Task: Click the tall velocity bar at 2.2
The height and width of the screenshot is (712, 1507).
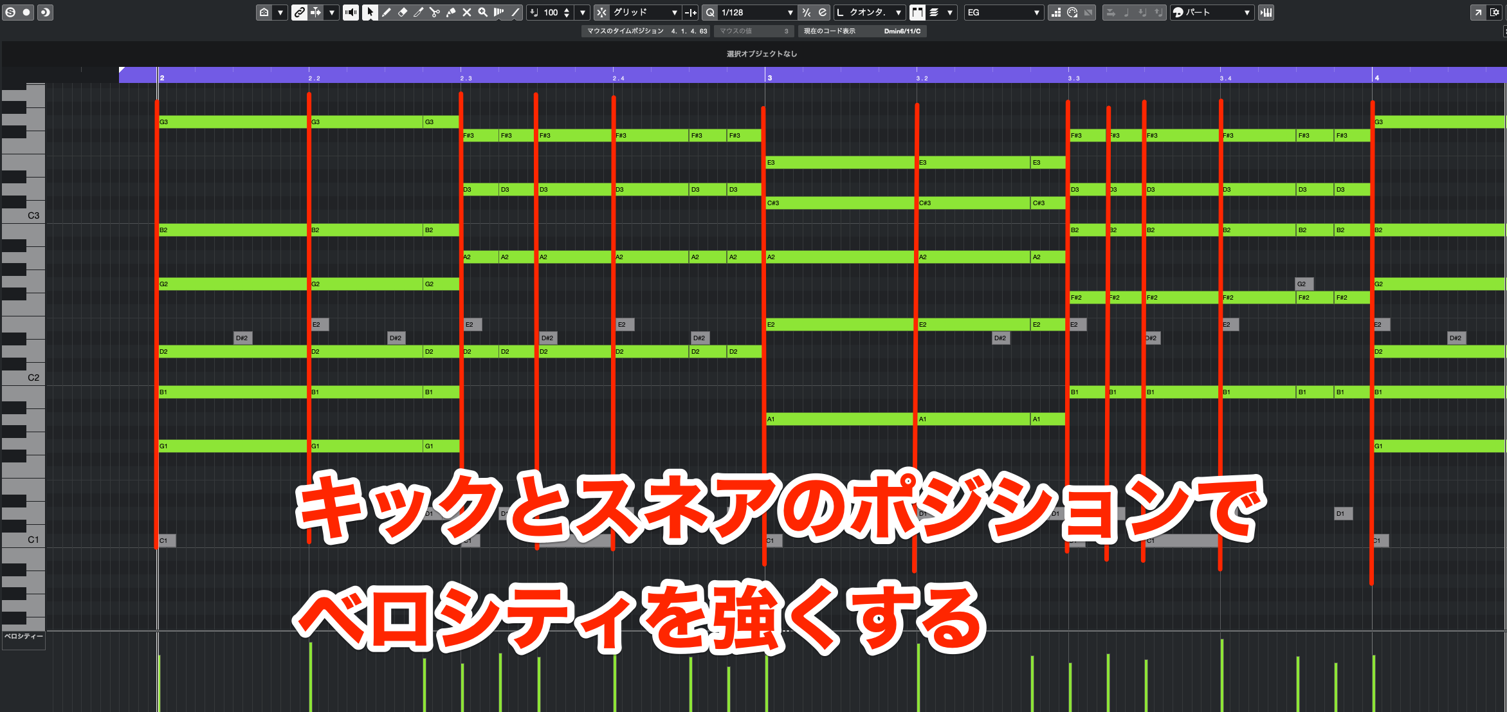Action: 311,677
